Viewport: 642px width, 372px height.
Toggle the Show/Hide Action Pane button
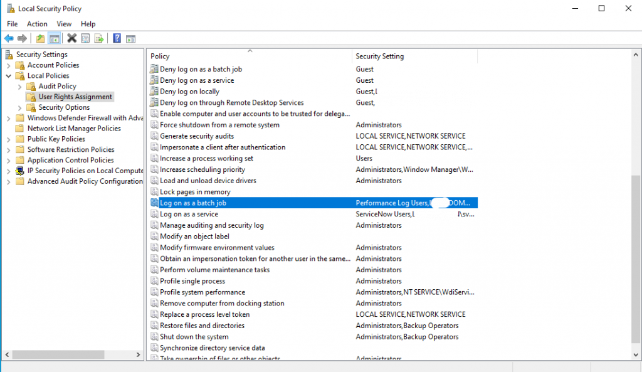tap(130, 38)
